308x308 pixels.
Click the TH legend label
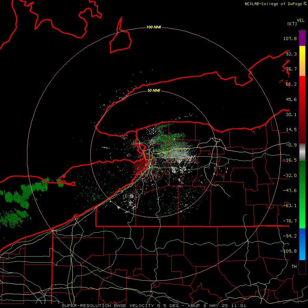click(x=294, y=267)
